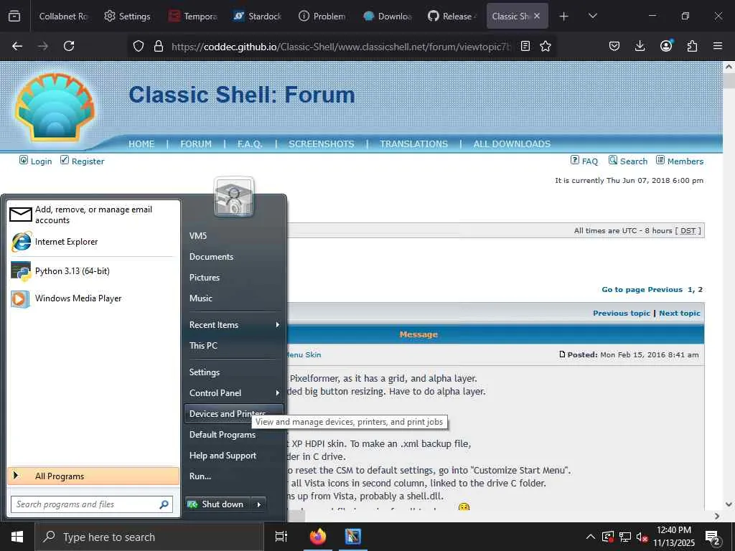This screenshot has height=551, width=735.
Task: Click Search programs and files box
Action: click(x=92, y=504)
